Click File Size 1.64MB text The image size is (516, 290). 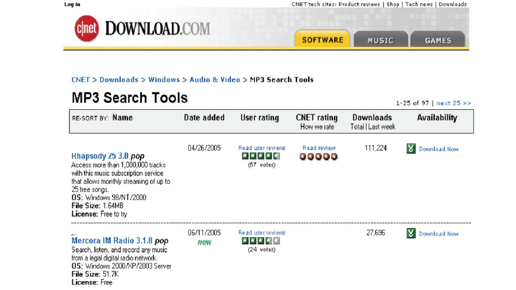tap(97, 206)
